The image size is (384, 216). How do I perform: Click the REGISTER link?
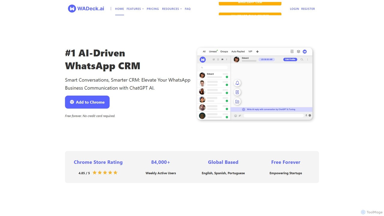point(308,9)
